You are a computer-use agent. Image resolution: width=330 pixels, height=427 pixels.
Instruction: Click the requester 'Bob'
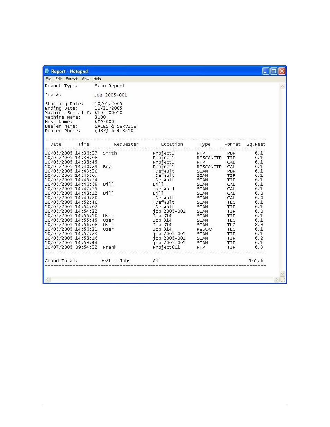pyautogui.click(x=107, y=167)
